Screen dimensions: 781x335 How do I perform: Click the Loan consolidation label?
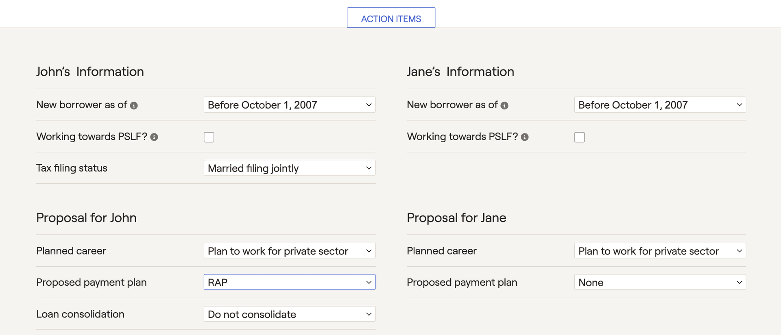[80, 314]
